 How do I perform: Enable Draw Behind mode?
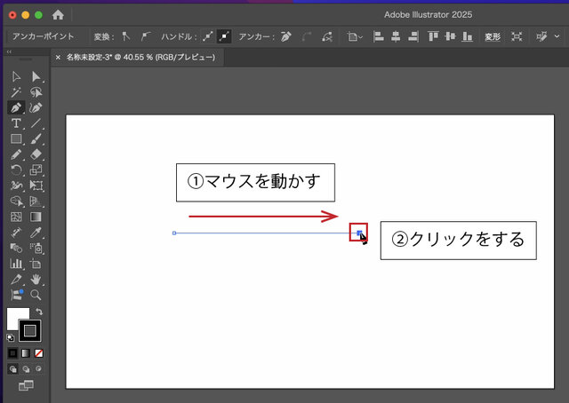(x=26, y=369)
